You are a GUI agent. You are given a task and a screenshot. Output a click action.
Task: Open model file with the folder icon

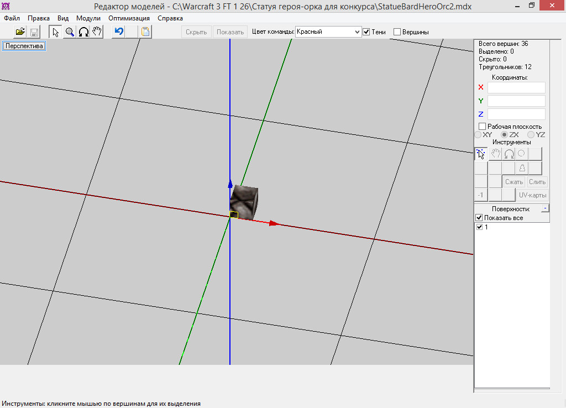click(20, 32)
